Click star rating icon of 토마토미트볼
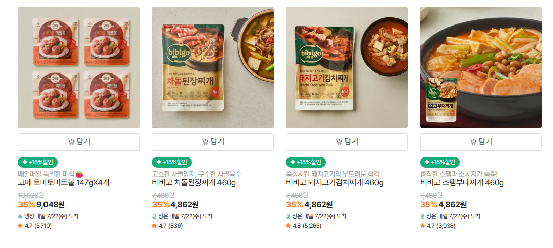Image resolution: width=553 pixels, height=248 pixels. pyautogui.click(x=20, y=226)
